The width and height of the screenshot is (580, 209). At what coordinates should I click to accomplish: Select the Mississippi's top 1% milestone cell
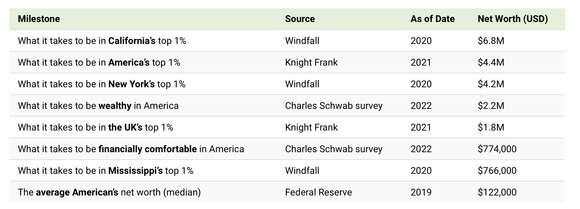tap(106, 171)
